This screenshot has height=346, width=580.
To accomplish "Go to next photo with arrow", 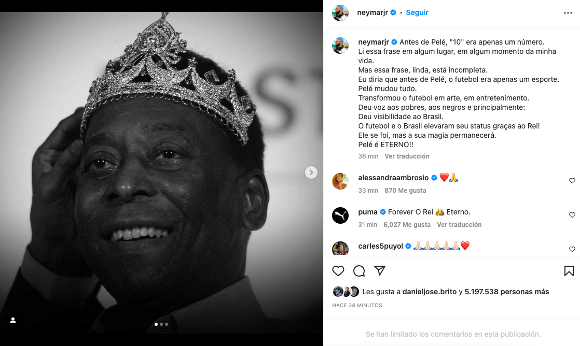I will 311,172.
